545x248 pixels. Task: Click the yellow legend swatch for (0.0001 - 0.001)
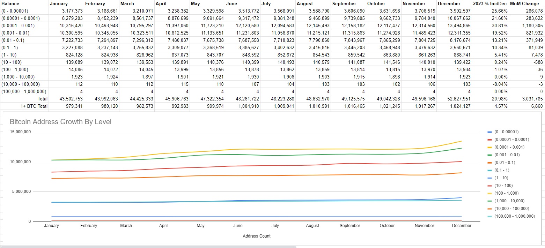489,147
